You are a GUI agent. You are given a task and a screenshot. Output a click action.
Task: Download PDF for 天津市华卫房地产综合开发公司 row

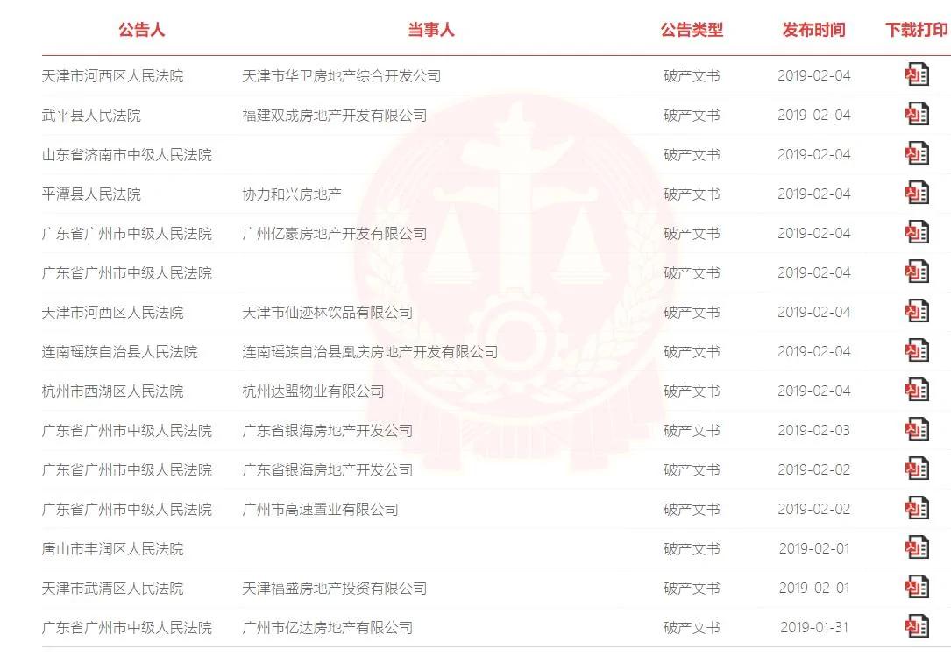pyautogui.click(x=917, y=74)
